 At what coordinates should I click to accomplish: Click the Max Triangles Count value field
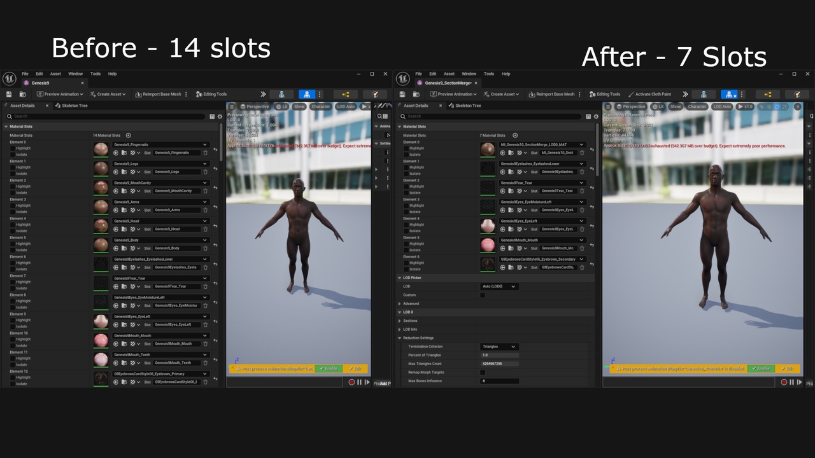[x=499, y=364]
